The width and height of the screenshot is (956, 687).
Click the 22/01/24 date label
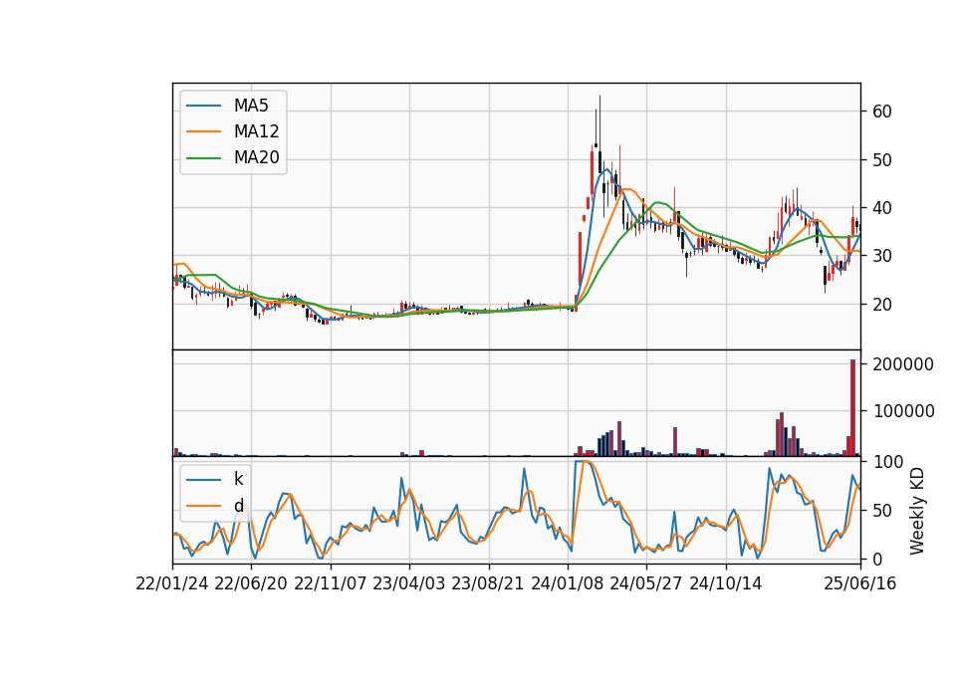pyautogui.click(x=172, y=584)
